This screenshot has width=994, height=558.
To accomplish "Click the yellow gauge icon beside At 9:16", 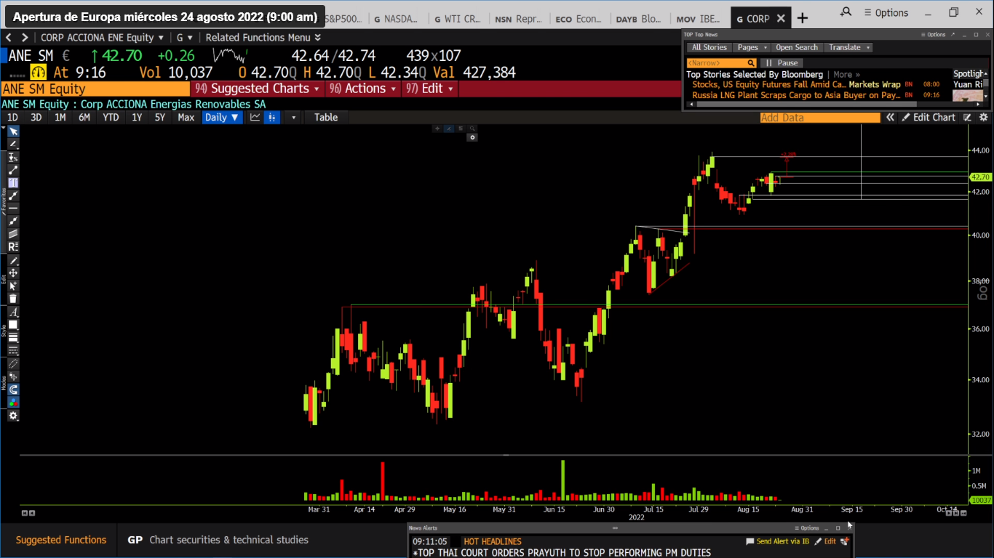I will [39, 72].
